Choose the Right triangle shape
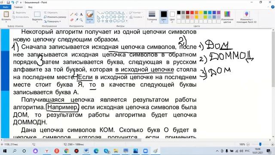Screen dimensions: 275x155 tap(99, 17)
